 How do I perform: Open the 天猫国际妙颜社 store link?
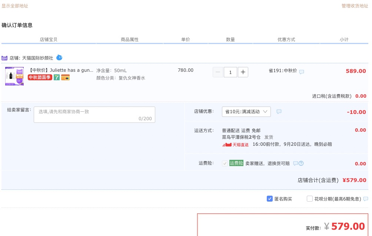click(x=37, y=58)
